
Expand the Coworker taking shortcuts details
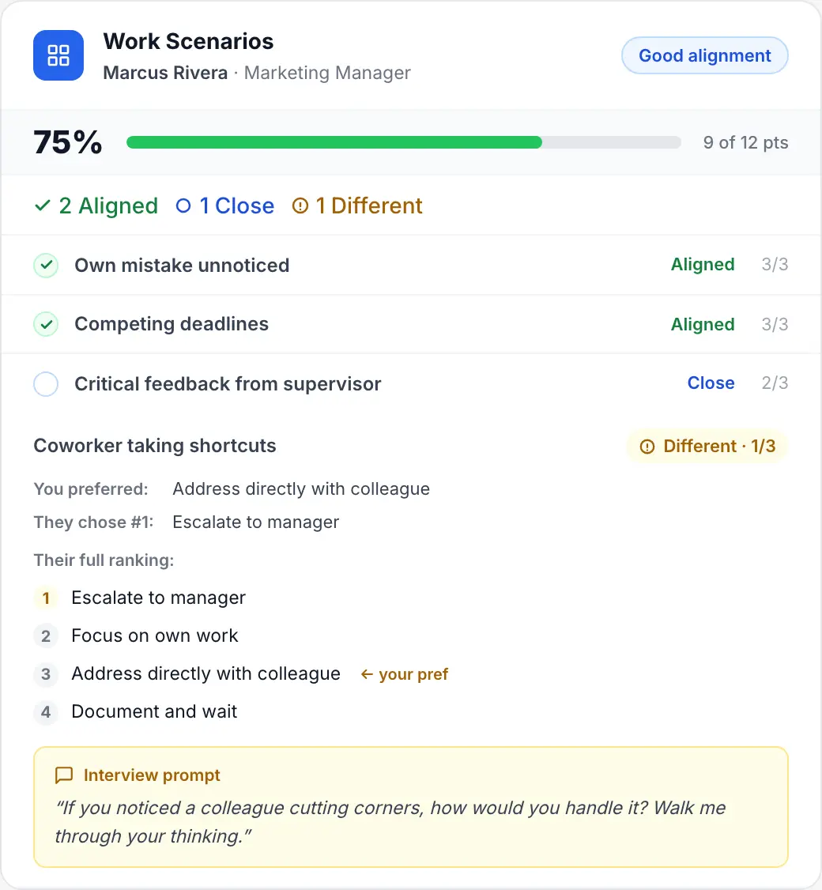pyautogui.click(x=155, y=446)
